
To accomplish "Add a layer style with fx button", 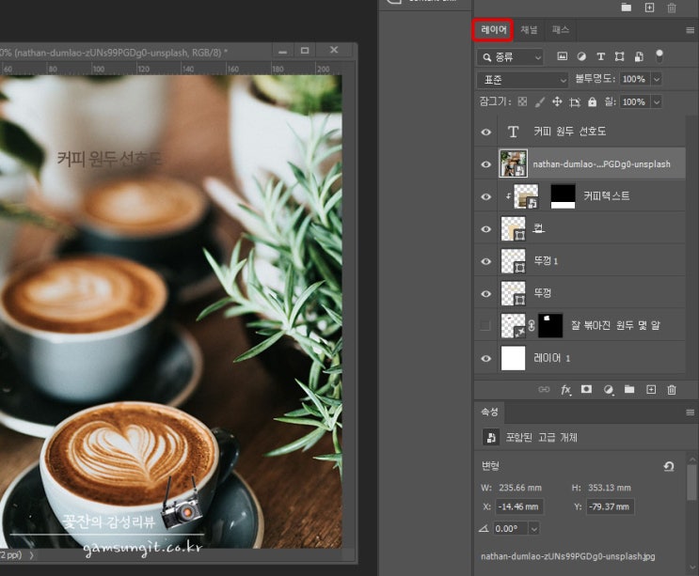I will tap(565, 390).
